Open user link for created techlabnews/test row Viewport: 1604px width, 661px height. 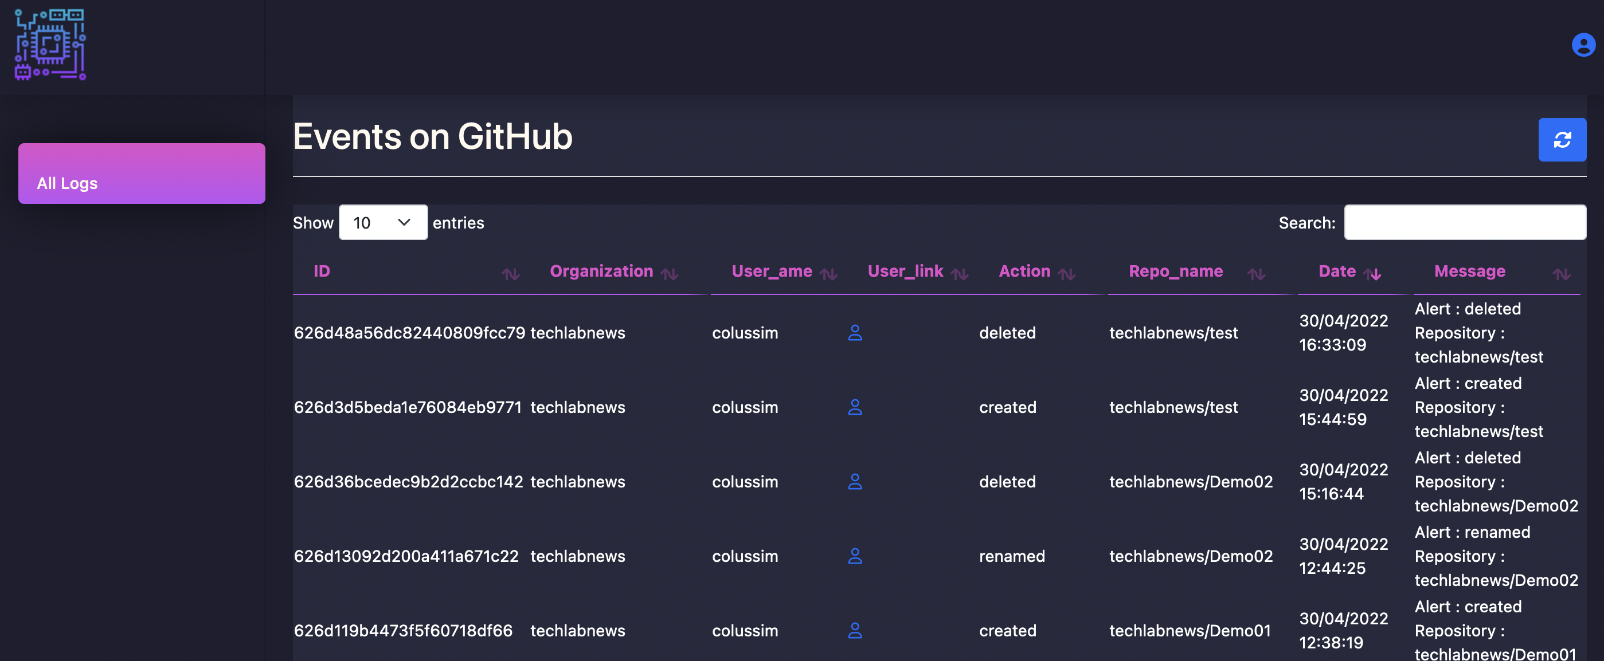pos(854,407)
